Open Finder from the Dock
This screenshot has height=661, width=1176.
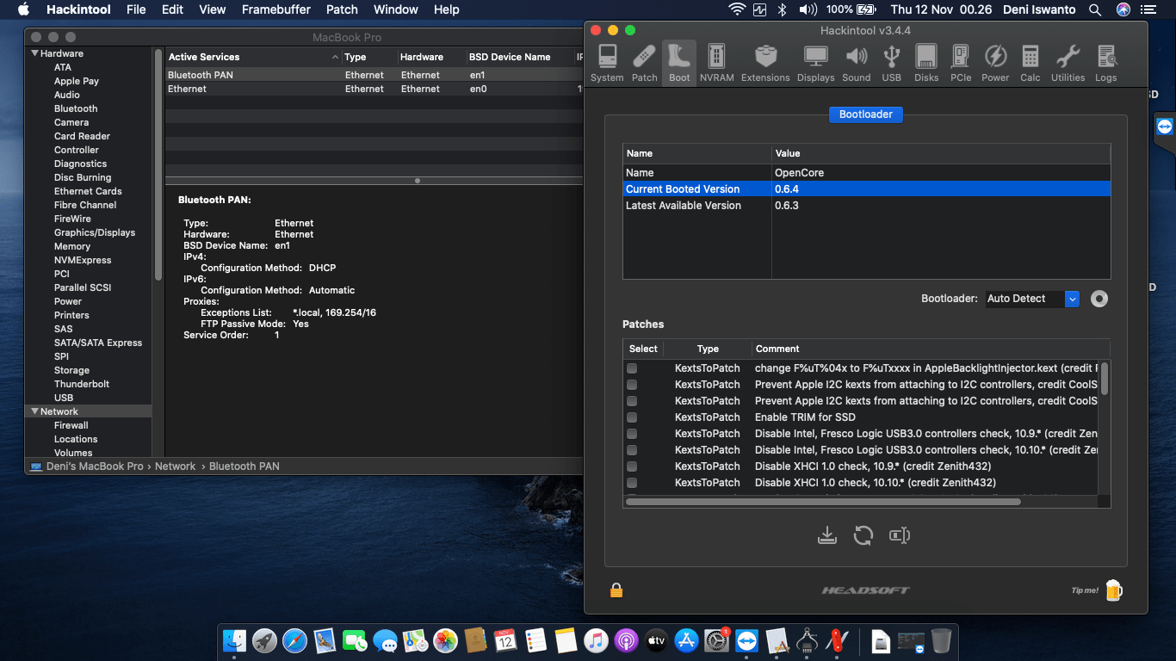[235, 640]
